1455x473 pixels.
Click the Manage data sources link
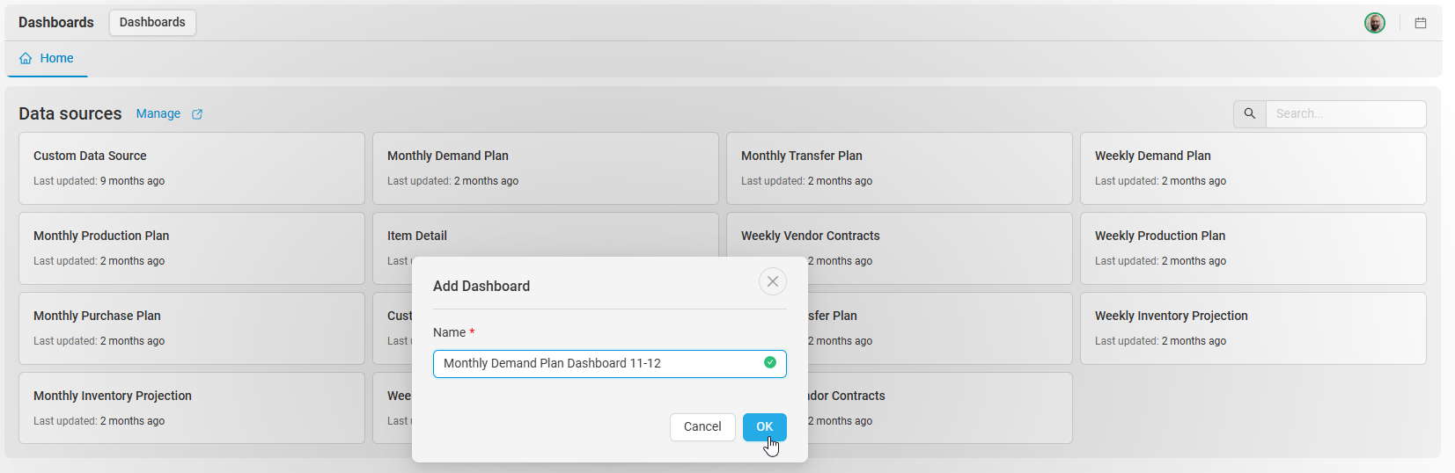[158, 114]
